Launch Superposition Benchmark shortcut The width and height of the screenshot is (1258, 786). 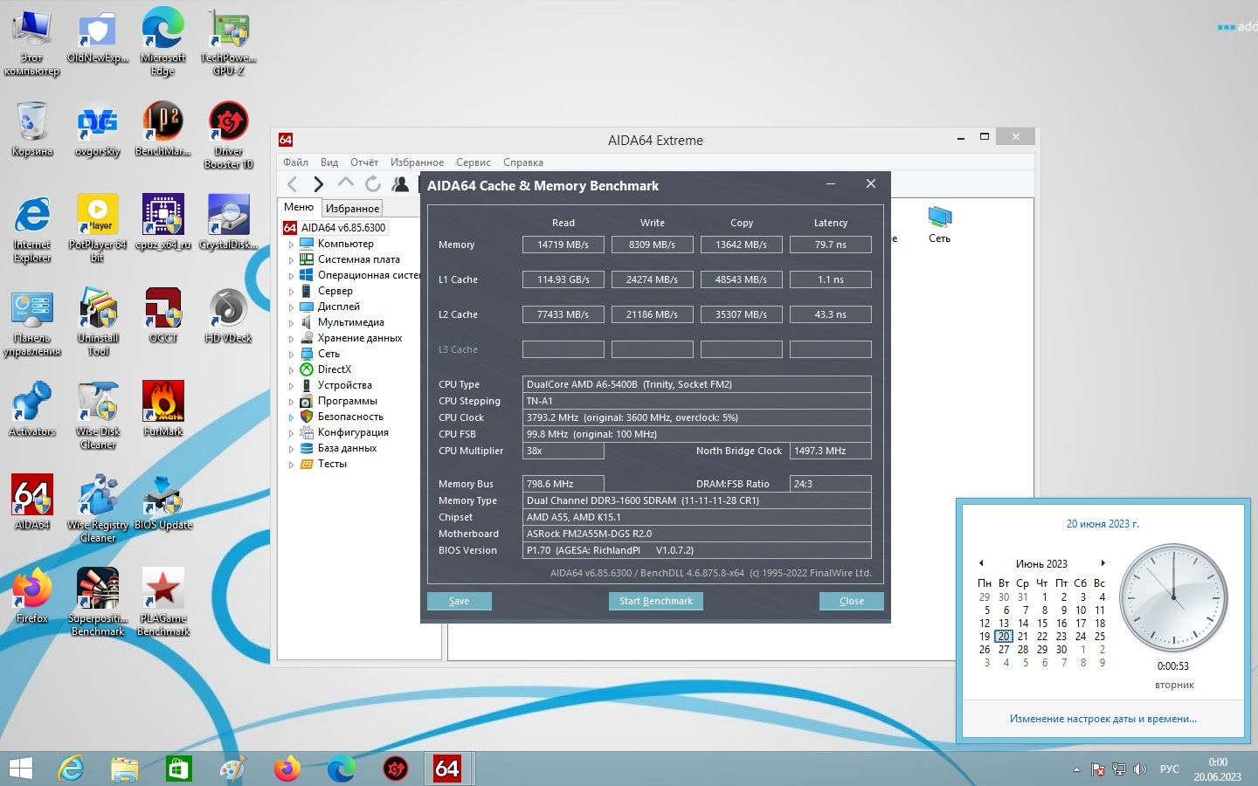pyautogui.click(x=98, y=603)
